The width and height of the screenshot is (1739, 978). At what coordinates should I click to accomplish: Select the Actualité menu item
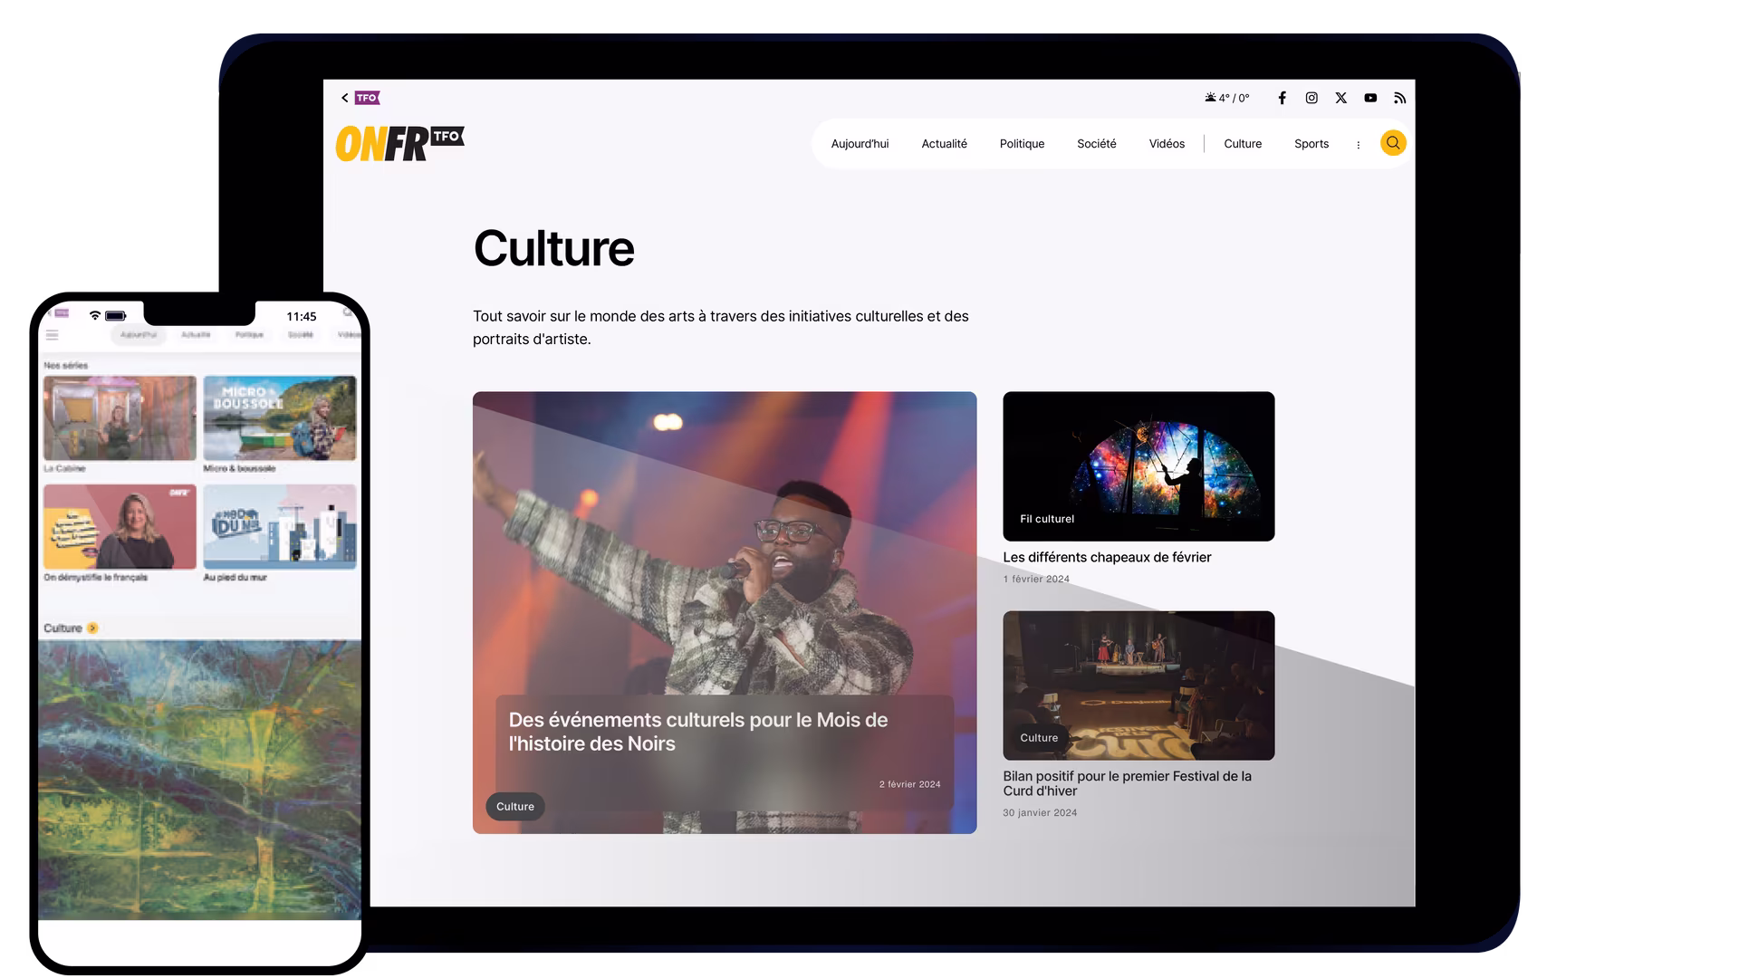(944, 144)
